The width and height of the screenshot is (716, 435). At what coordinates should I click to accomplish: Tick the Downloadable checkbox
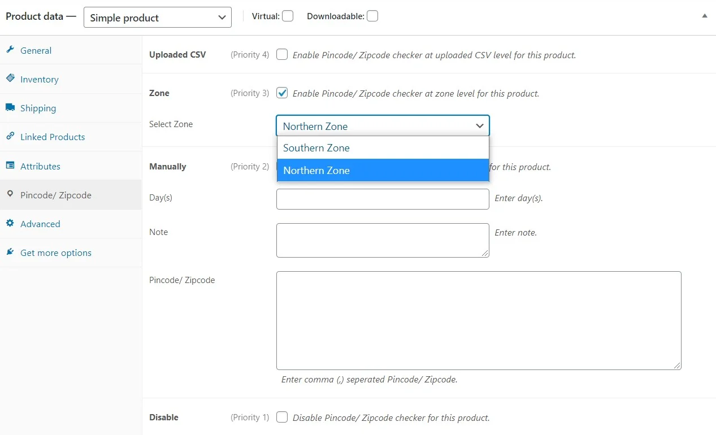(372, 16)
